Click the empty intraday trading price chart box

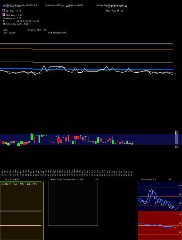pos(73,204)
